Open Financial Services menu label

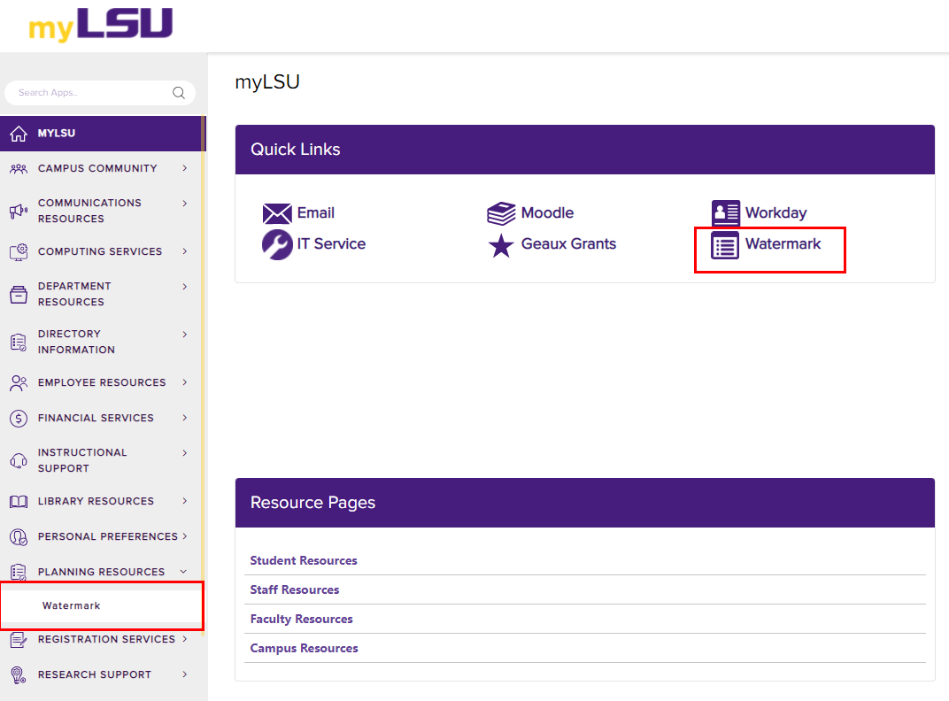point(96,418)
